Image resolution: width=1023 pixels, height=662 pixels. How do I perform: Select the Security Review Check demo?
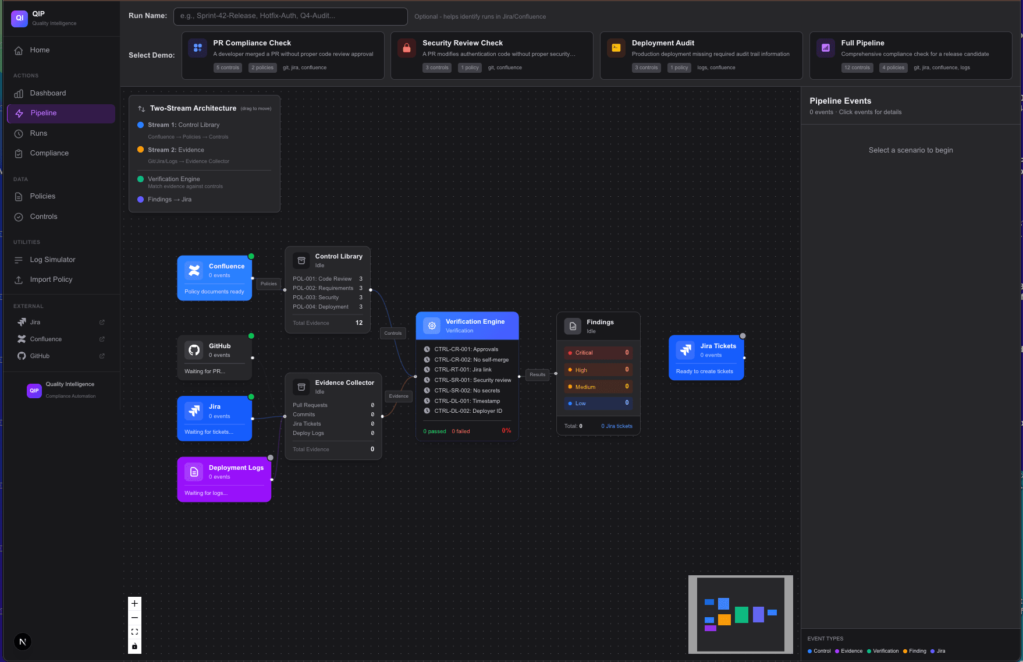coord(492,54)
